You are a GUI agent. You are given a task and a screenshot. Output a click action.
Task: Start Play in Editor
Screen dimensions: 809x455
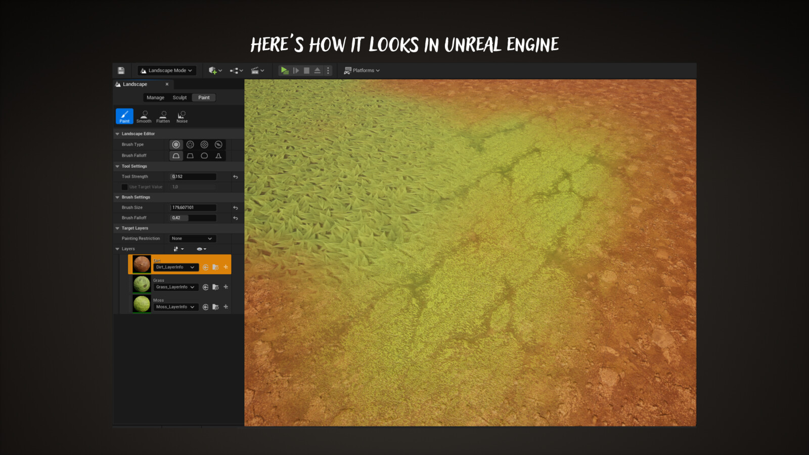285,70
